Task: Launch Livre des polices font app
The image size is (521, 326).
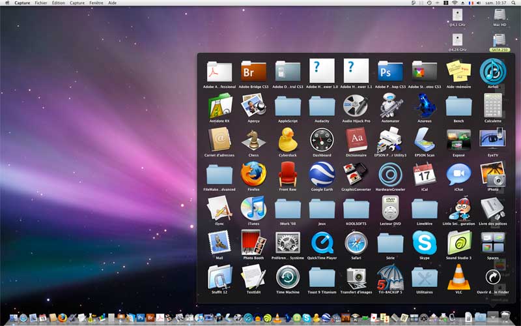Action: click(x=493, y=208)
